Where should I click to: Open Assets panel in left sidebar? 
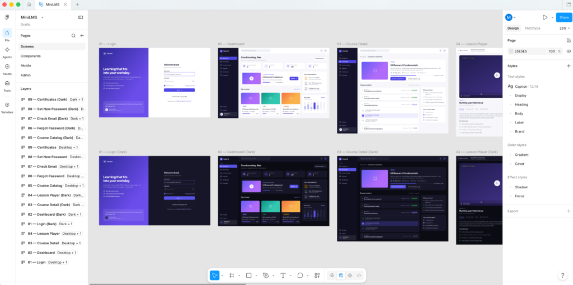7,69
